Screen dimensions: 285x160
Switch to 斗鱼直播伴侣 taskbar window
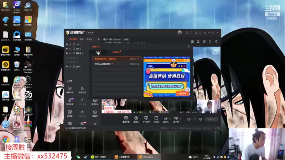point(125,157)
